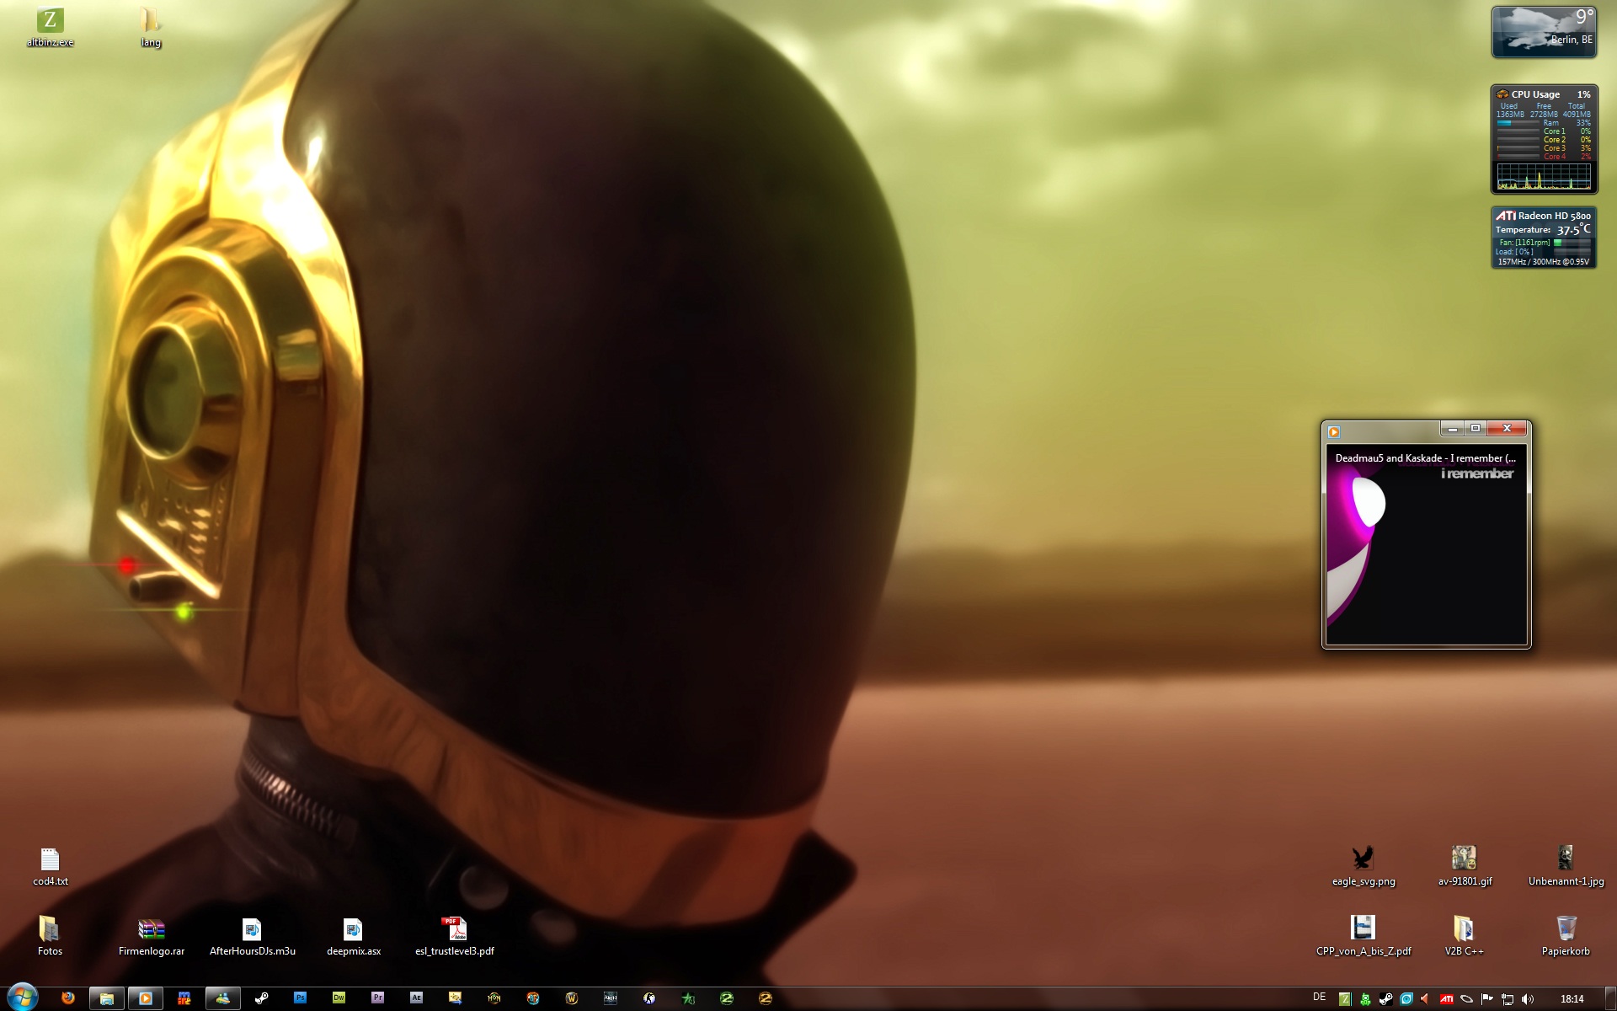The height and width of the screenshot is (1011, 1617).
Task: Open network connection tray icon
Action: pos(1508,999)
